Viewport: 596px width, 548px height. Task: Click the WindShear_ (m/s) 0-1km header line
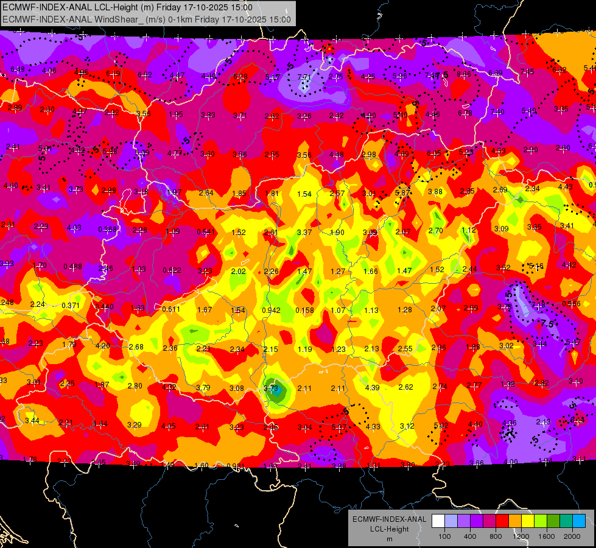[147, 19]
